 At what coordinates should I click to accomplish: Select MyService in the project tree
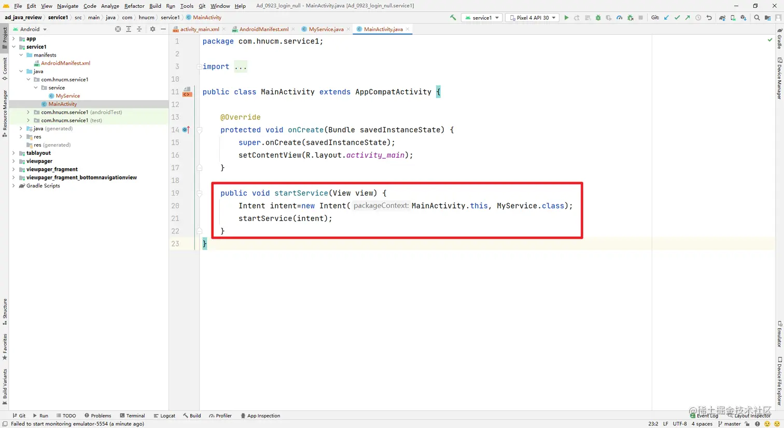click(67, 96)
